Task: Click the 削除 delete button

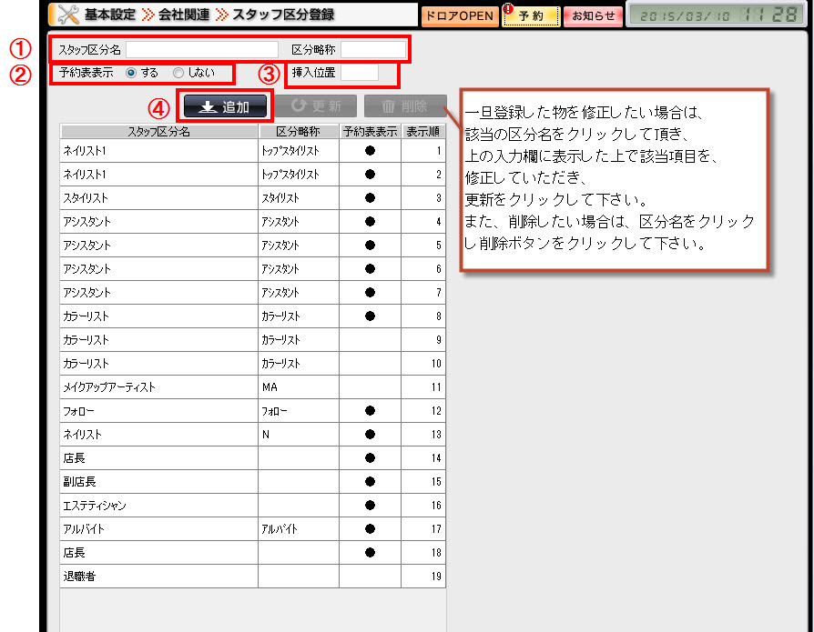Action: click(x=405, y=106)
